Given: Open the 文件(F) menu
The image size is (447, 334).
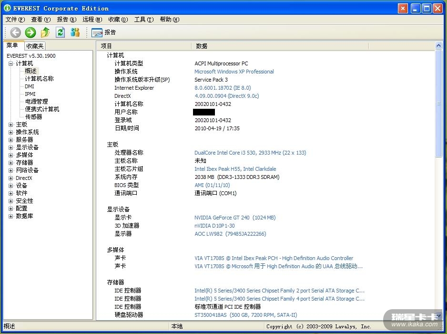Looking at the screenshot, I should pyautogui.click(x=15, y=20).
